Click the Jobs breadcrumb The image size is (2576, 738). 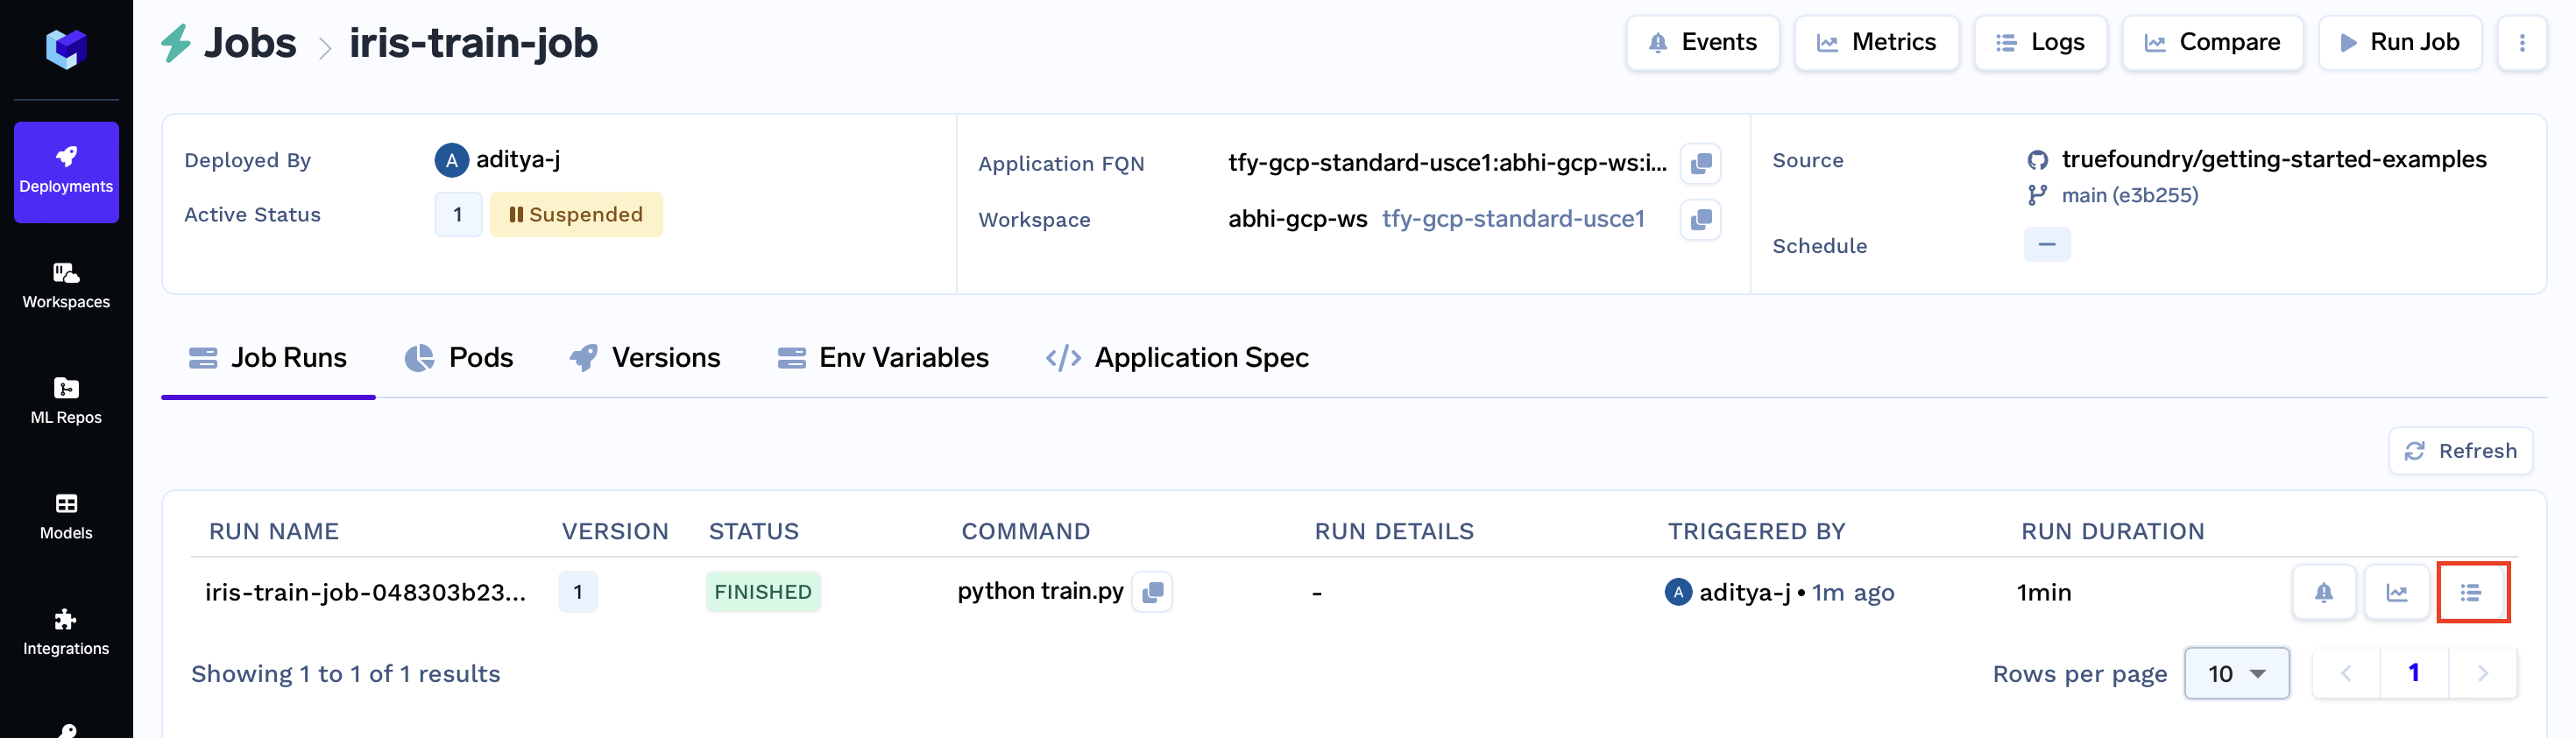coord(250,43)
